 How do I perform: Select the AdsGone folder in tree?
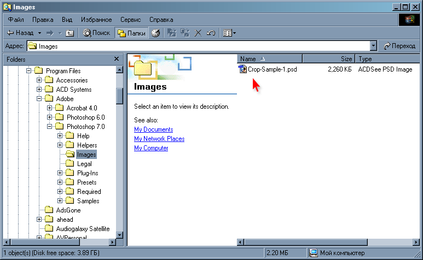[68, 210]
